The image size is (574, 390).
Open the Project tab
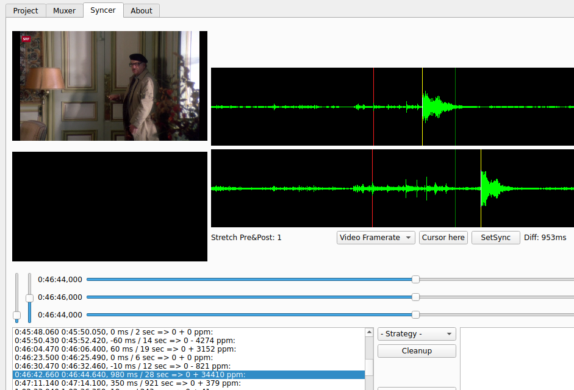26,10
